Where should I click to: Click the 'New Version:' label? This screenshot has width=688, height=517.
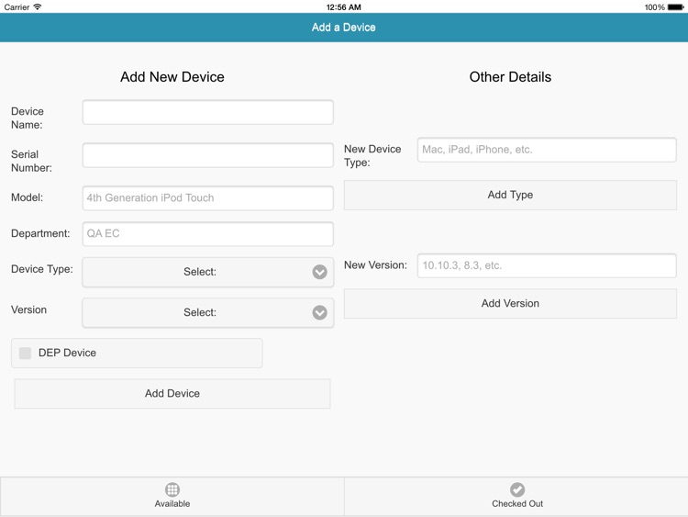pos(375,265)
